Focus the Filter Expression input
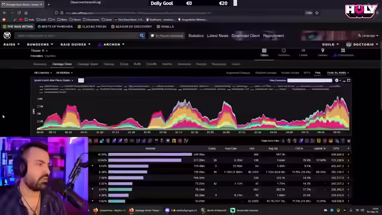382x215 pixels. pos(309,80)
